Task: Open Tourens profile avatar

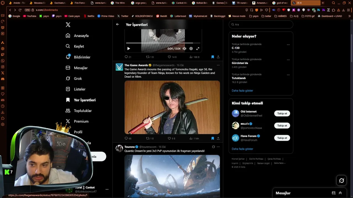Action: click(119, 148)
